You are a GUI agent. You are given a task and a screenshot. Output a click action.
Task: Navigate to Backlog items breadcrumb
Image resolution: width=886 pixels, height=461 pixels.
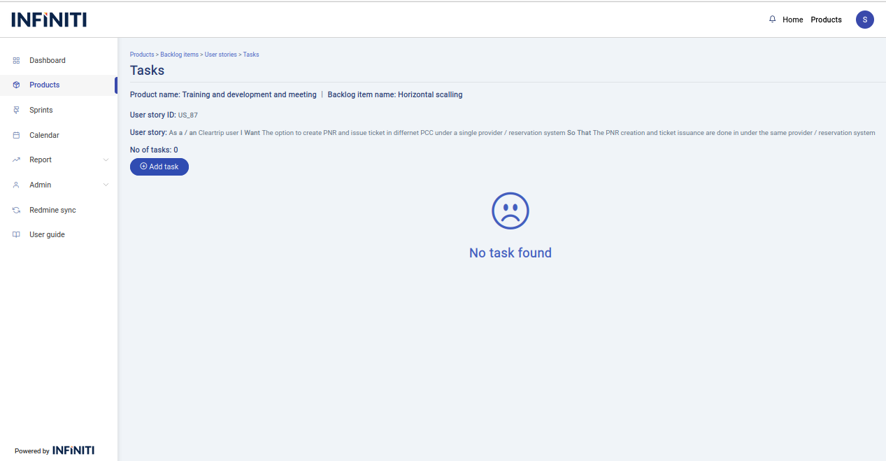[x=179, y=55]
